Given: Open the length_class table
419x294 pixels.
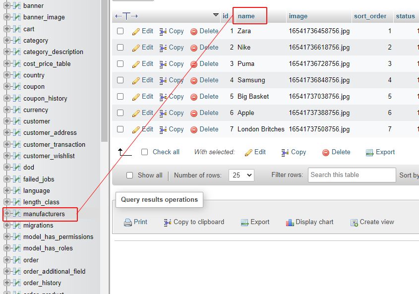Looking at the screenshot, I should tap(41, 202).
